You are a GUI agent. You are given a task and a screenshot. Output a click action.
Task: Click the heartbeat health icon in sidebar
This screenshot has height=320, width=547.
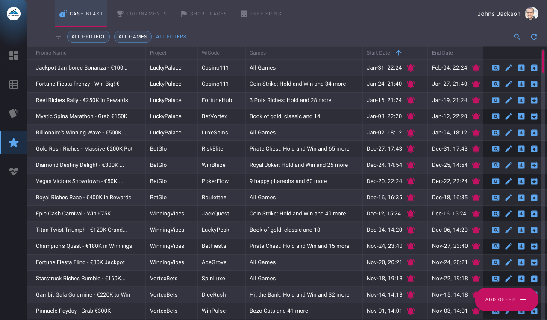point(14,172)
